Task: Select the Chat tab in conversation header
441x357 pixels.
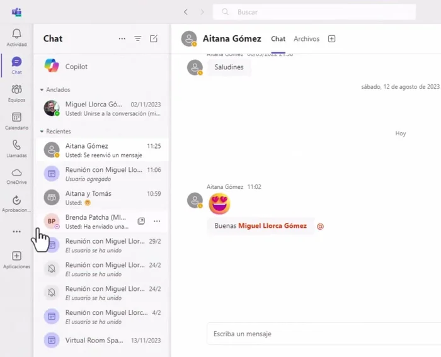Action: pyautogui.click(x=278, y=39)
